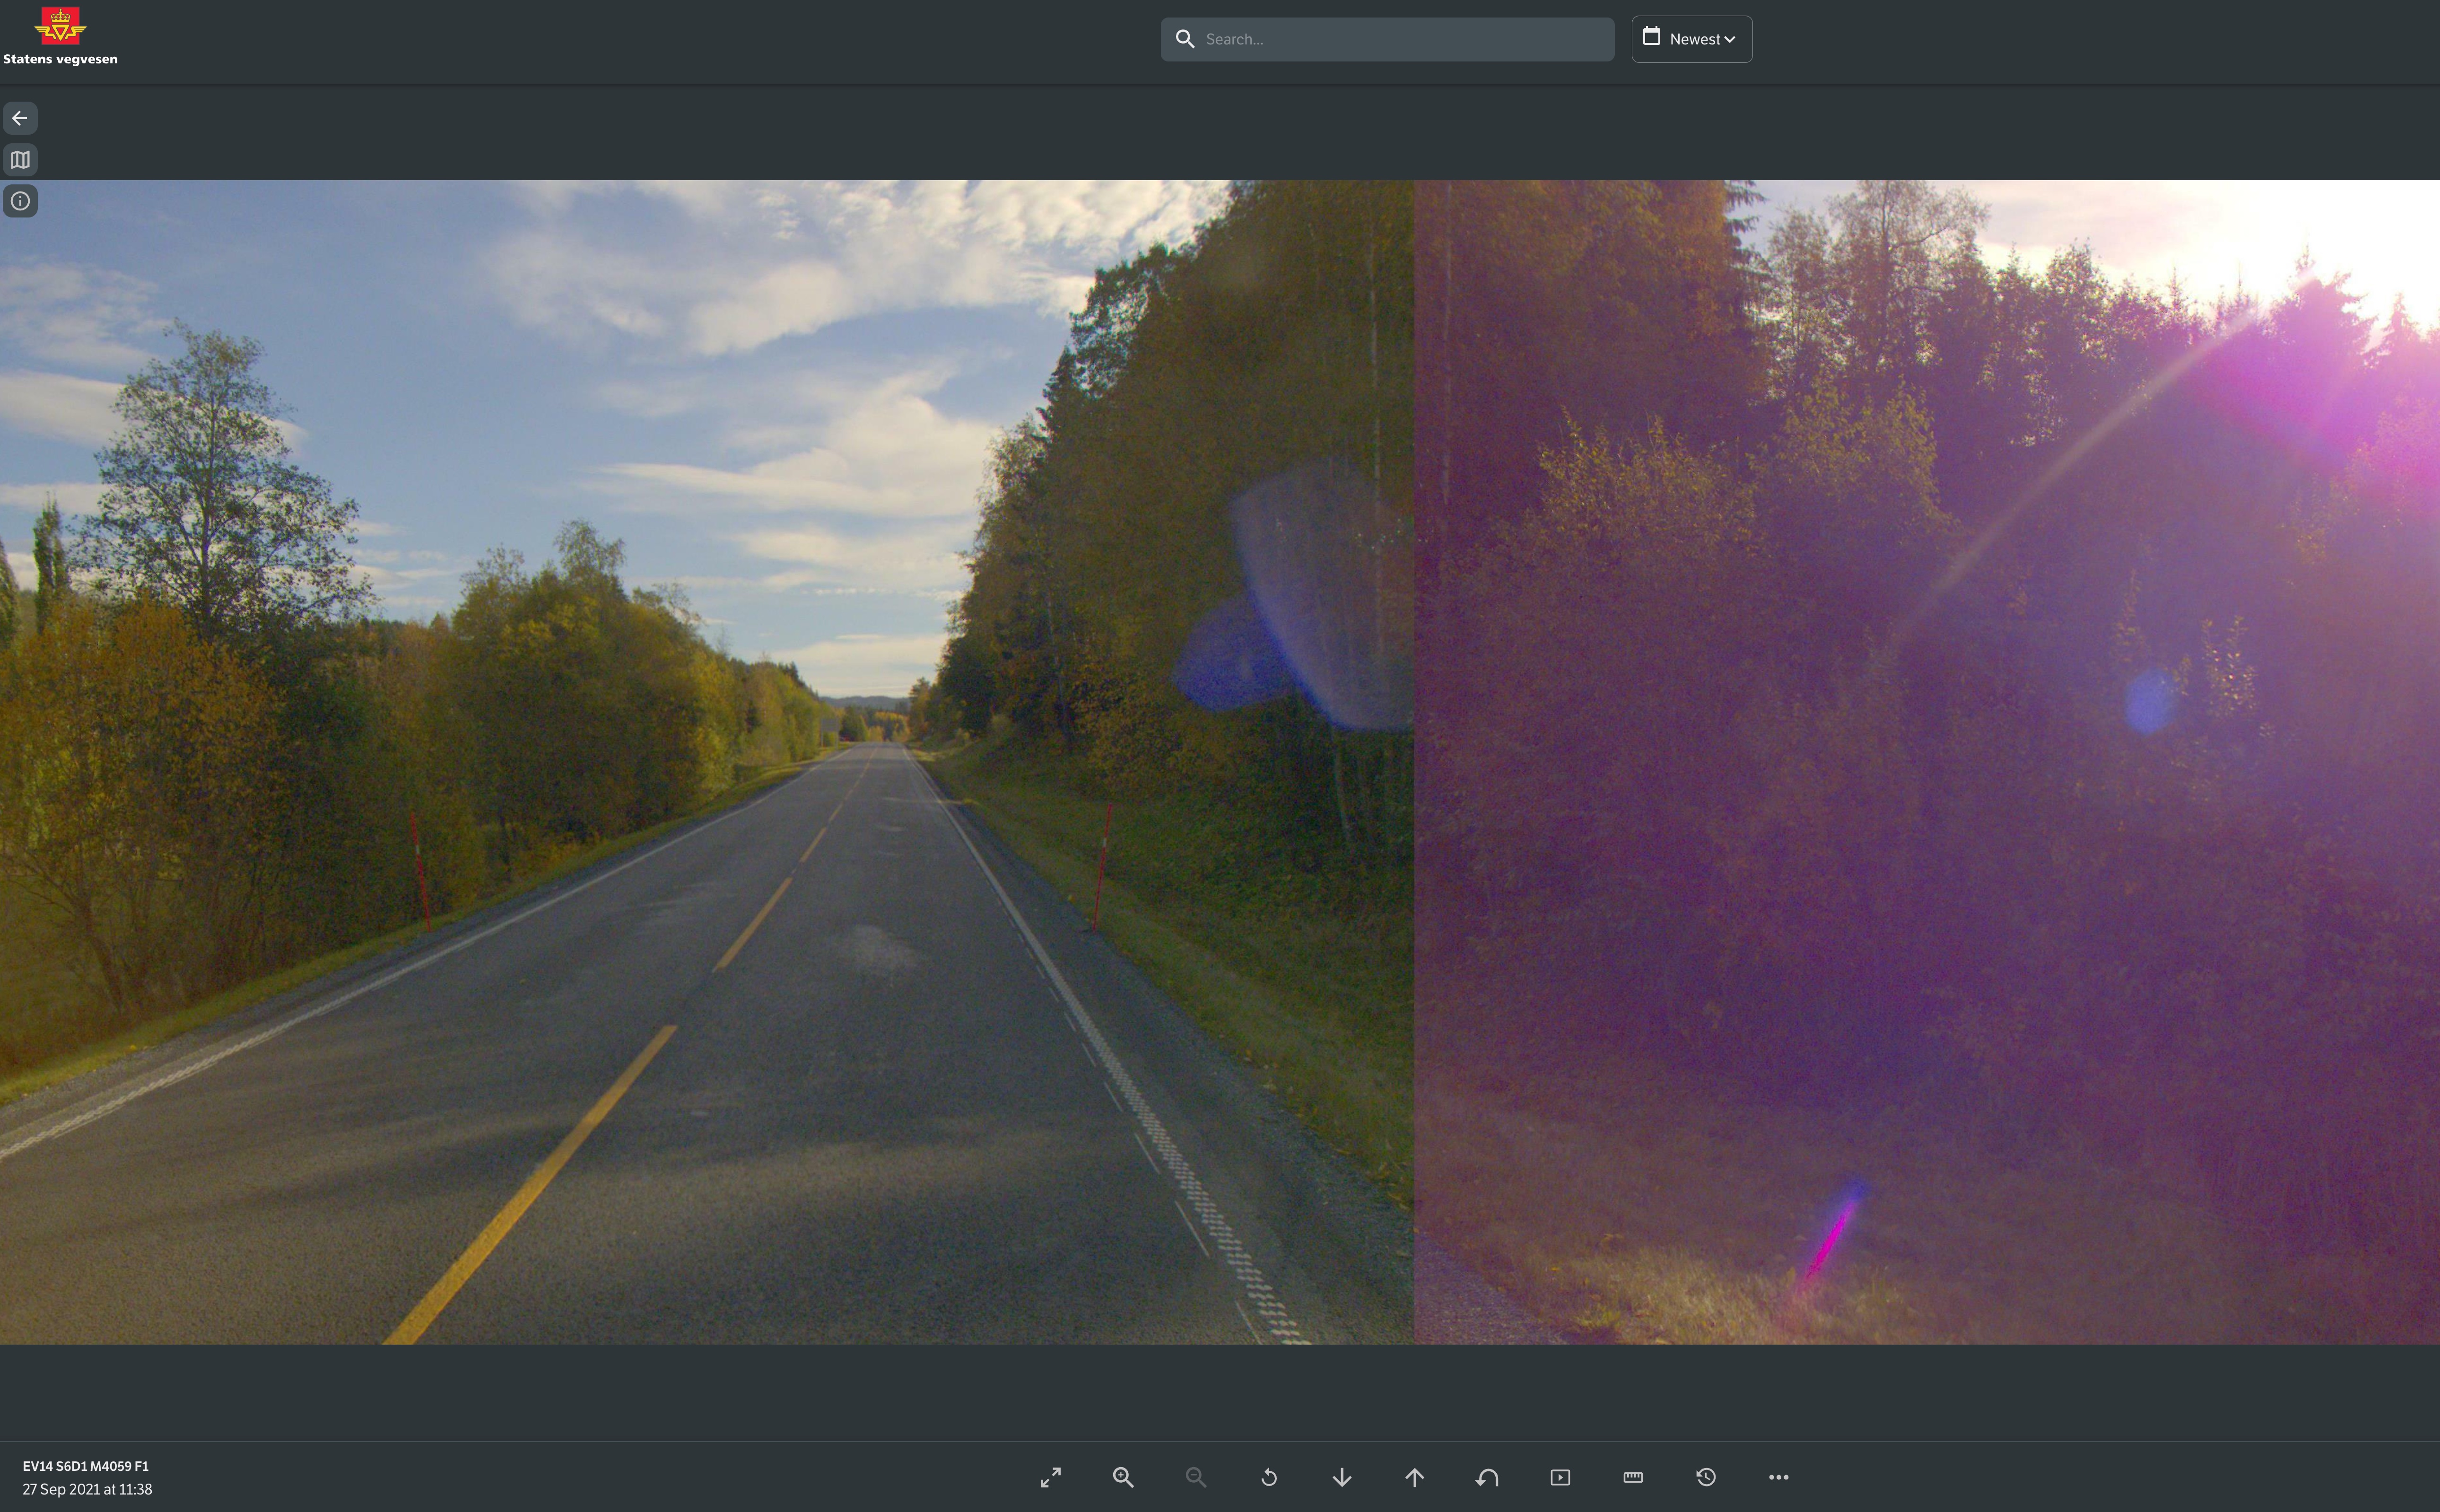Viewport: 2440px width, 1512px height.
Task: Move backward with the down arrow
Action: [x=1342, y=1477]
